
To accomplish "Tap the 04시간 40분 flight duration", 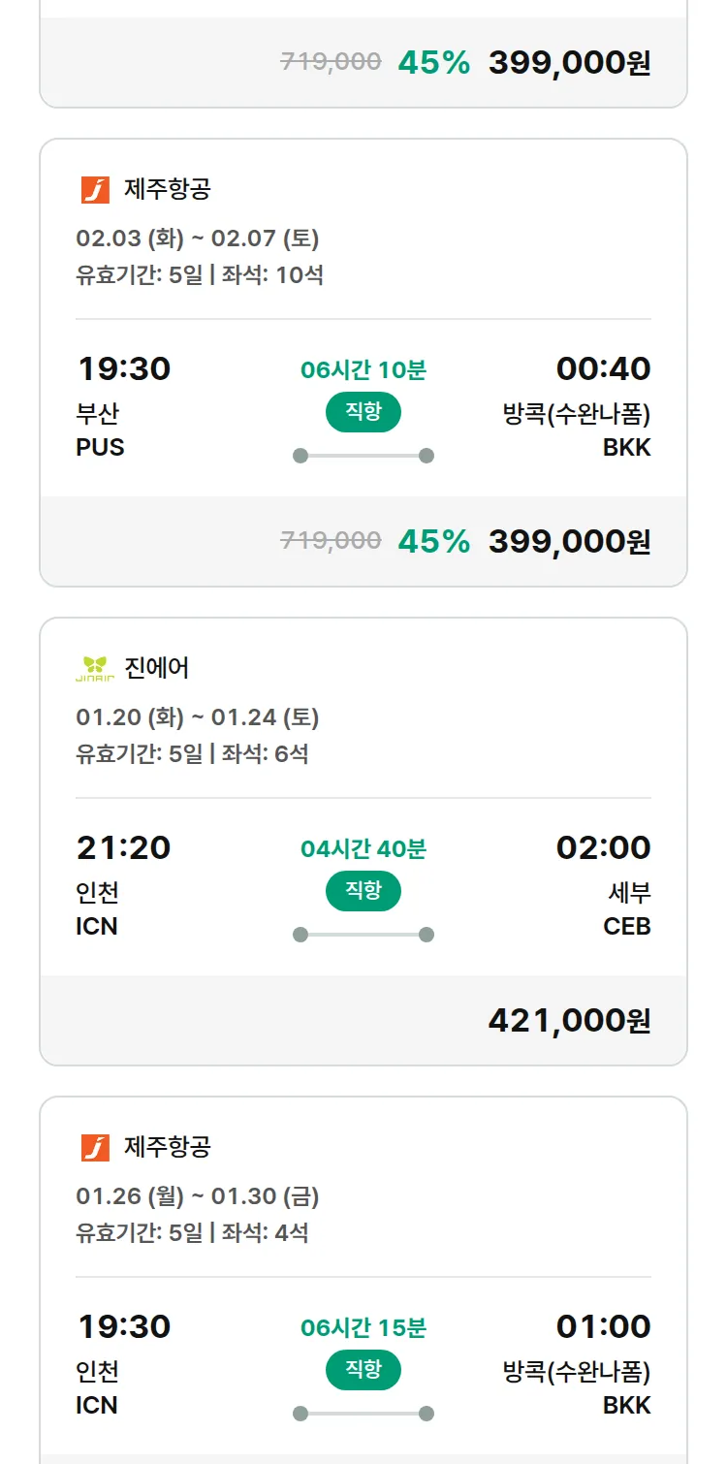I will coord(363,848).
